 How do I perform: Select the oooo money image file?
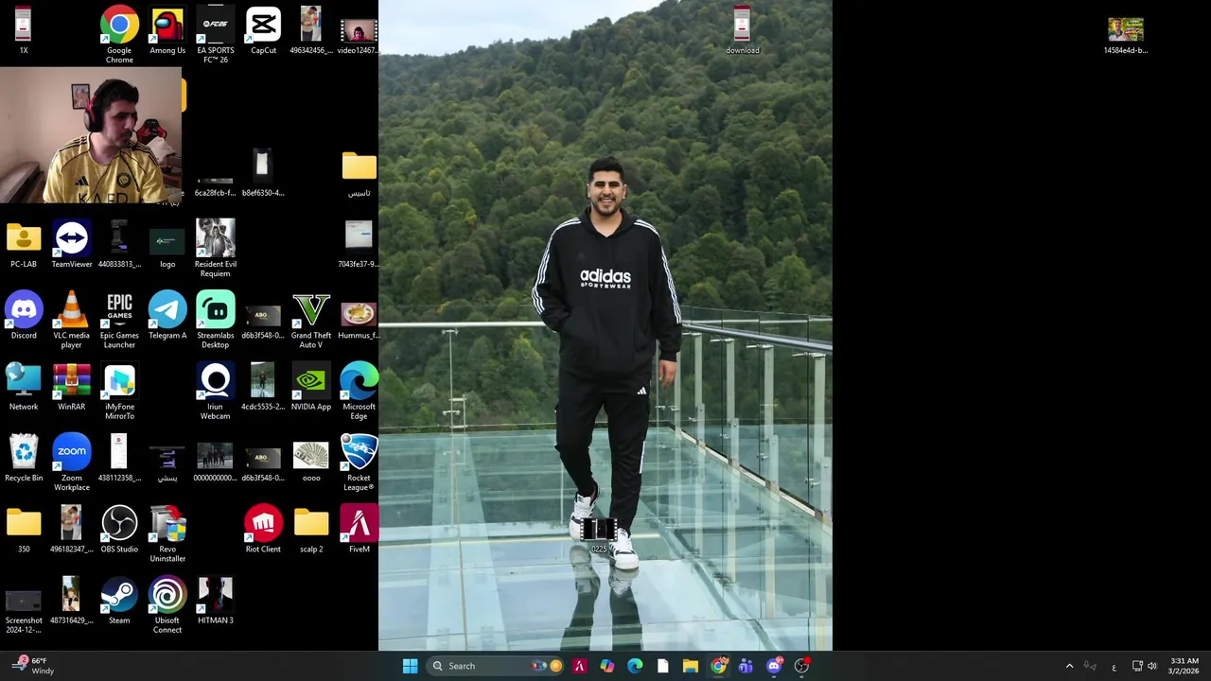[311, 459]
